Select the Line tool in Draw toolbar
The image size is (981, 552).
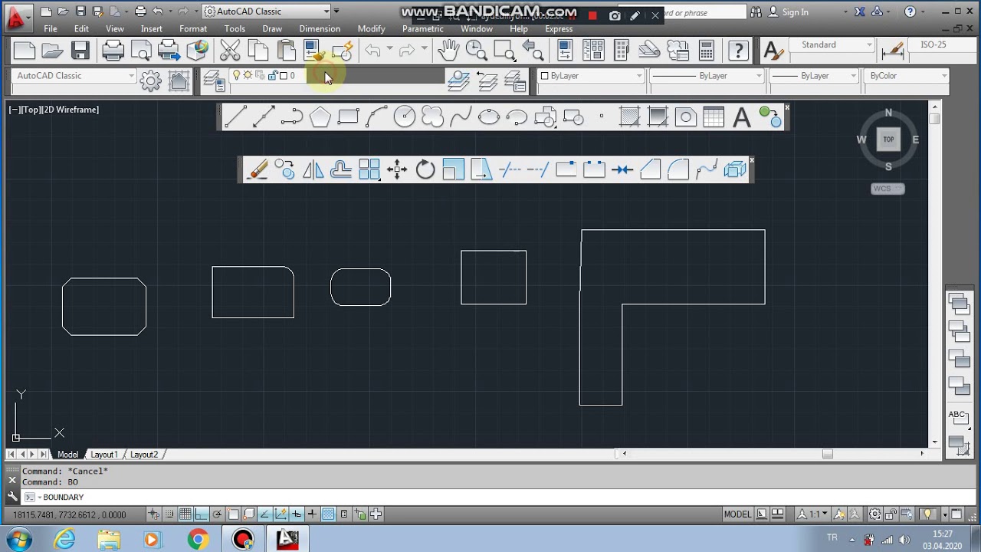click(x=235, y=117)
